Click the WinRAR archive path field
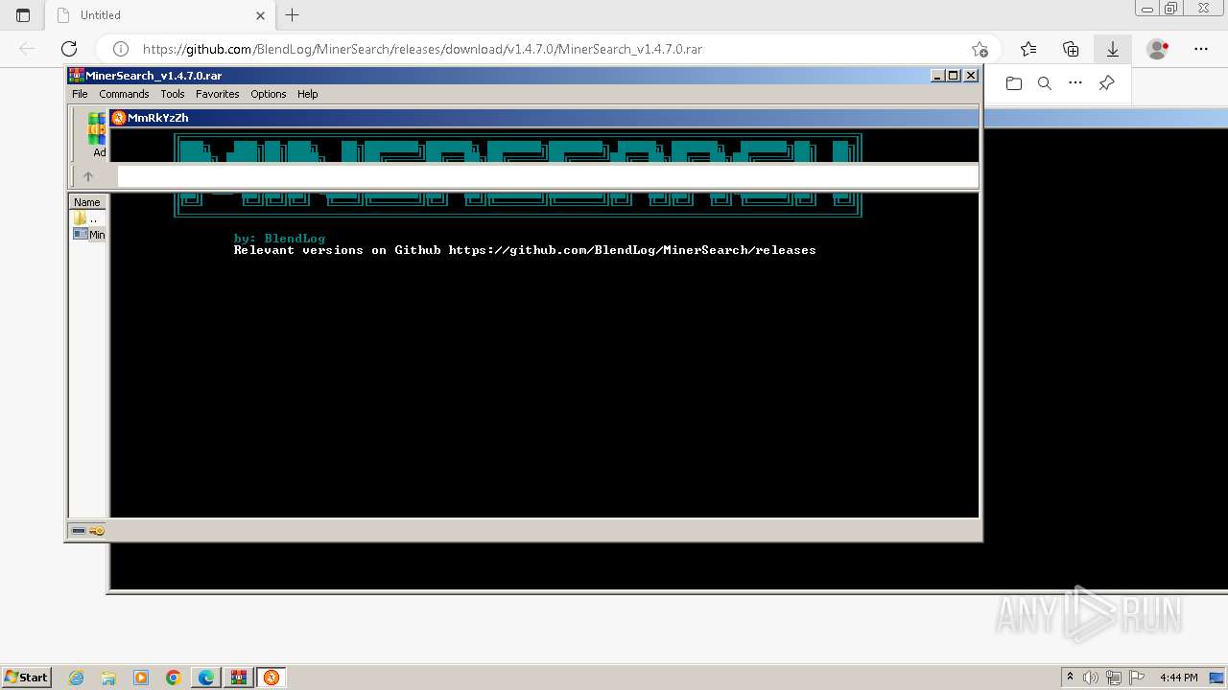Screen dimensions: 1228x690 (547, 176)
